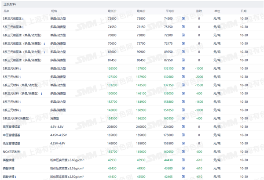Open 高压富锂锰基 product name
Screen dimensions: 264x180
pos(11,127)
